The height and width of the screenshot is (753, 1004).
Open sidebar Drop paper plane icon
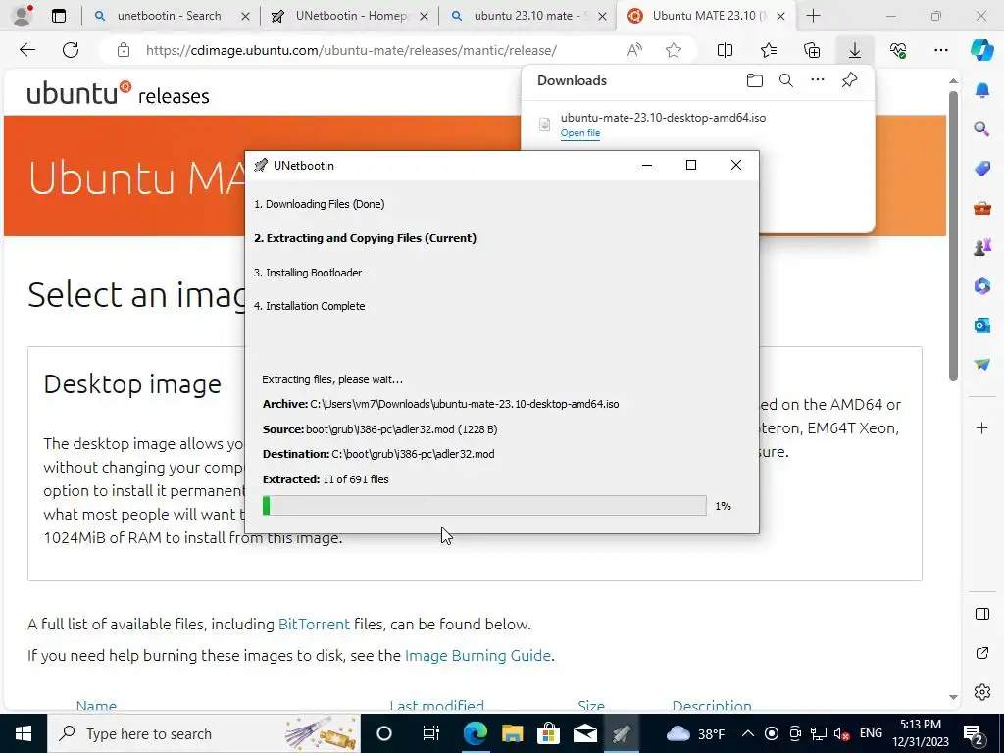[x=982, y=365]
